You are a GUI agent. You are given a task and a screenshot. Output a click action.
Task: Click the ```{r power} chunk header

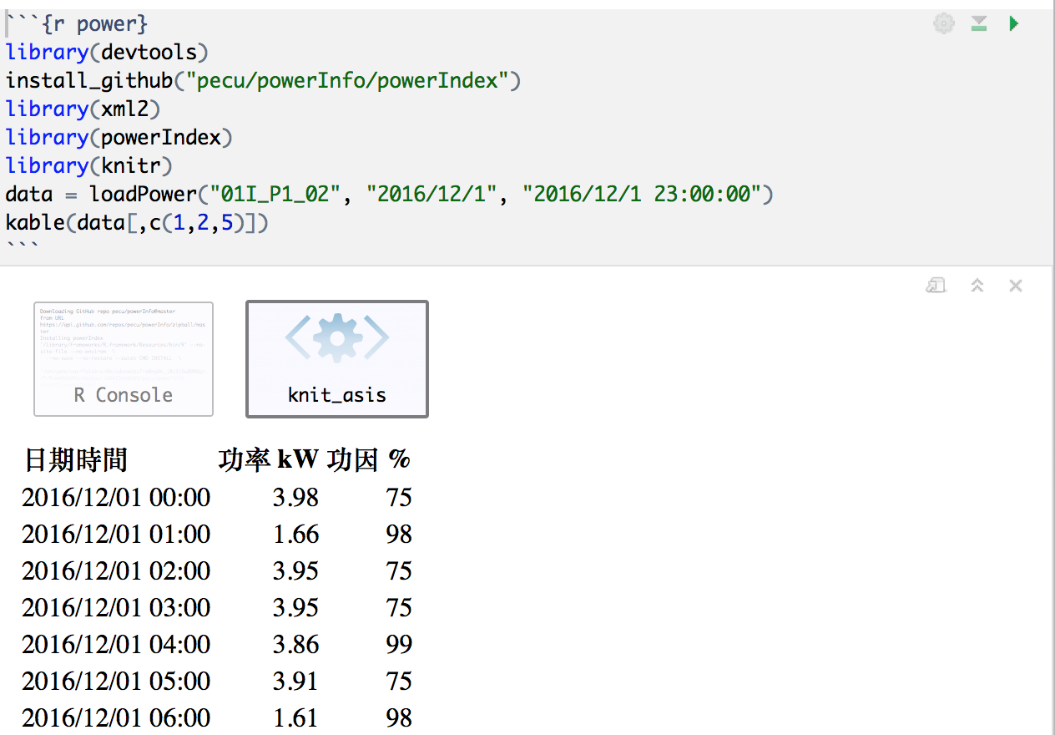click(x=77, y=24)
